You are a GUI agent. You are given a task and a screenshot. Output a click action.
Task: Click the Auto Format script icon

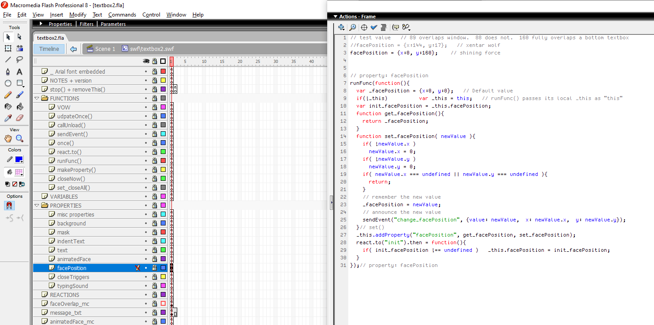pyautogui.click(x=383, y=27)
